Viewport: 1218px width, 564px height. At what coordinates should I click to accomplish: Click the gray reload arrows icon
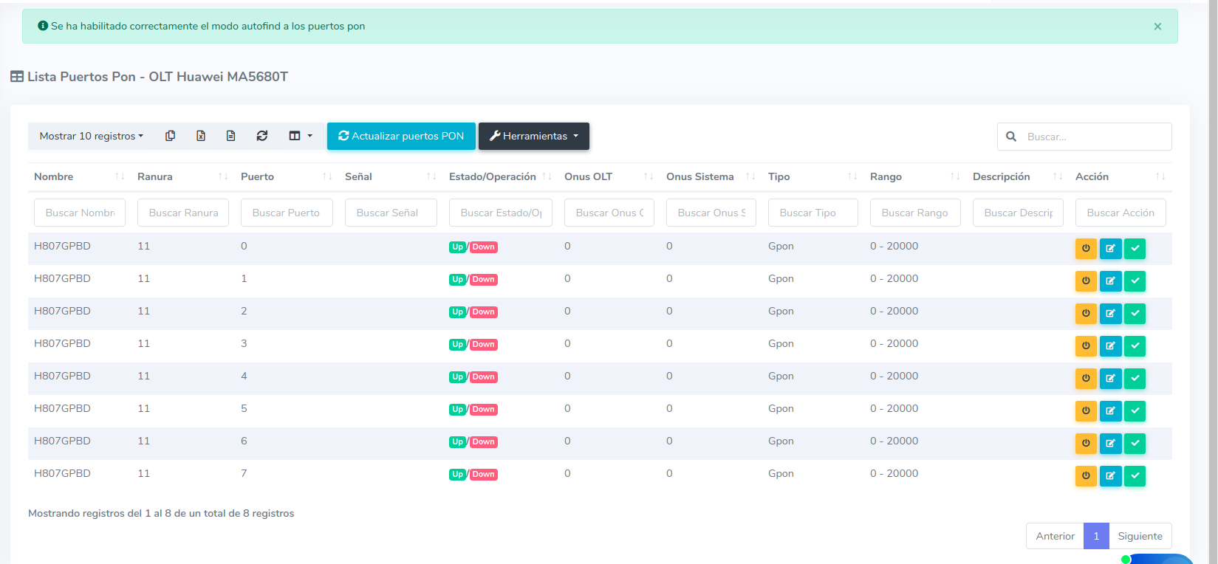point(262,136)
